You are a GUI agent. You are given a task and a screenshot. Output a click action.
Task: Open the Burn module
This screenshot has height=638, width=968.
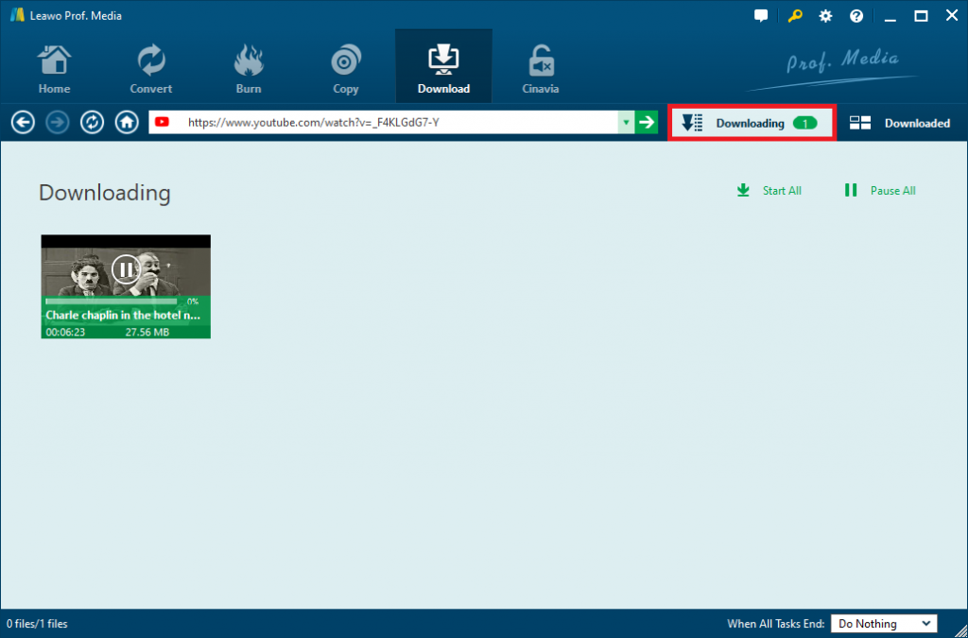[249, 68]
